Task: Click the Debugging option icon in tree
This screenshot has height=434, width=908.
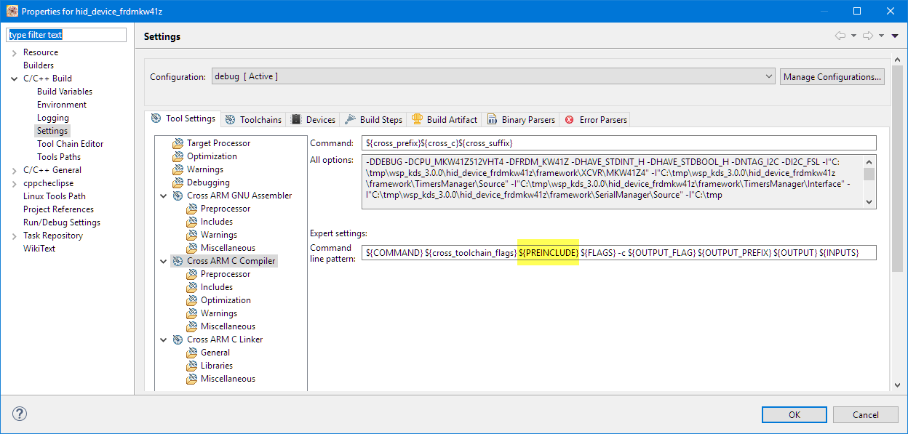Action: coord(178,182)
